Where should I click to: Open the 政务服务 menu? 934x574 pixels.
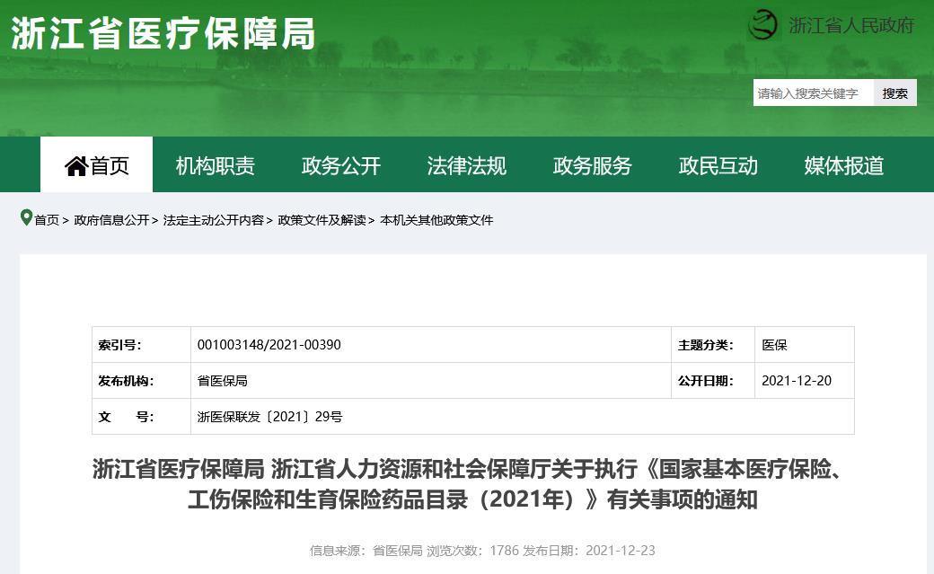click(592, 165)
